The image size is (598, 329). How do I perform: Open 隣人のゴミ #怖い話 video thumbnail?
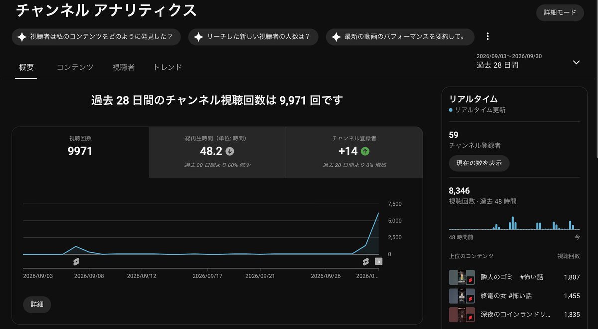tap(461, 277)
